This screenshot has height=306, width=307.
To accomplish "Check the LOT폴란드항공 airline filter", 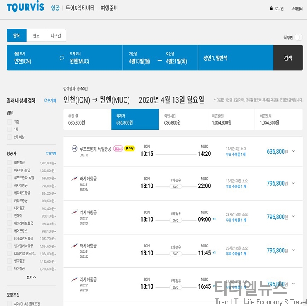I will pos(10,238).
